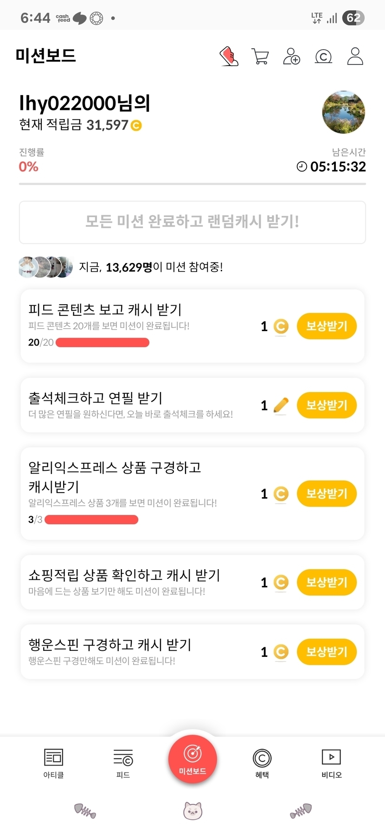Tap the red sneaker icon in header
Screen dimensions: 385x834
pos(229,57)
